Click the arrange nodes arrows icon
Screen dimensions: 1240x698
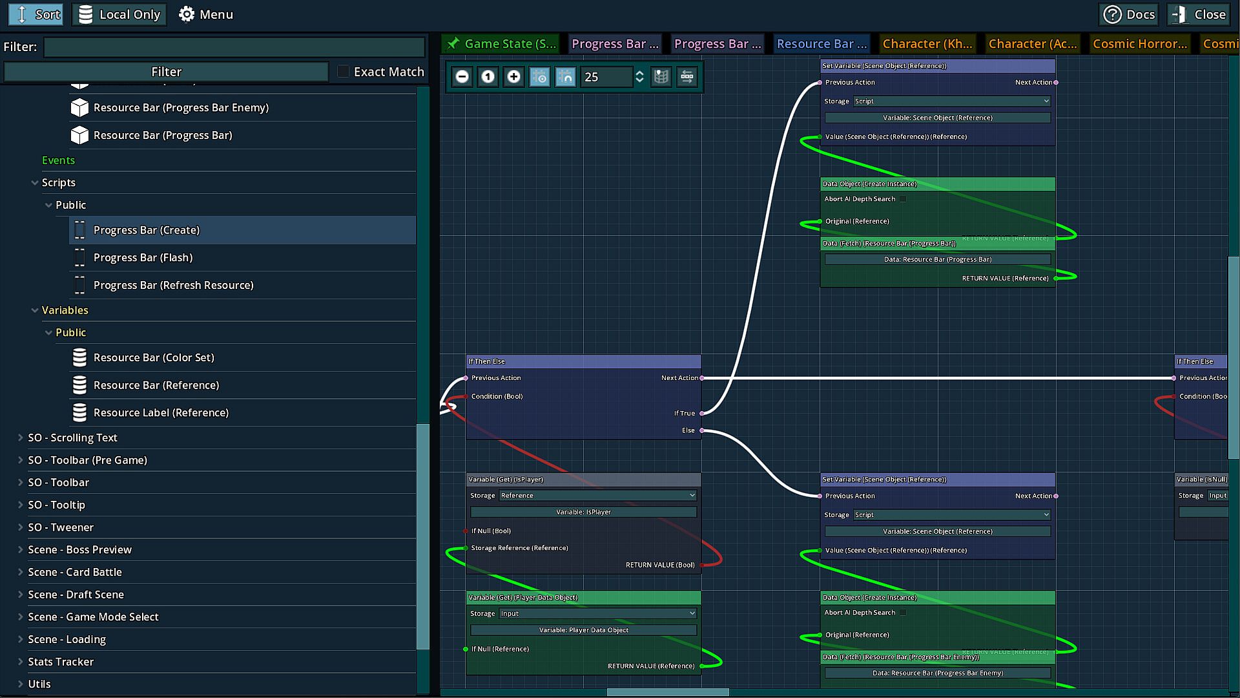tap(687, 77)
